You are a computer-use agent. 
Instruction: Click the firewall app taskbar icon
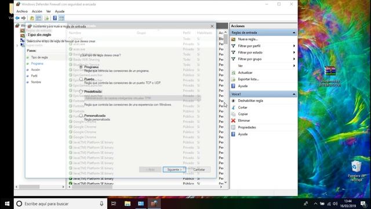coord(154,204)
